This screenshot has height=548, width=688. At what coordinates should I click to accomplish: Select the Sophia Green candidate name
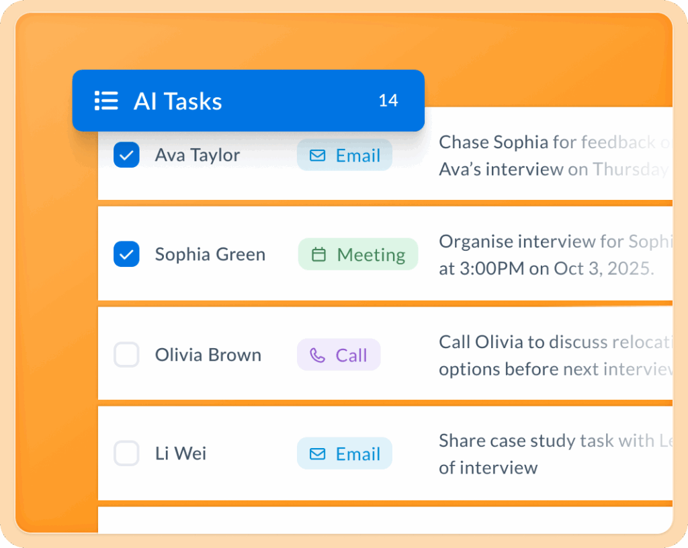(x=210, y=254)
